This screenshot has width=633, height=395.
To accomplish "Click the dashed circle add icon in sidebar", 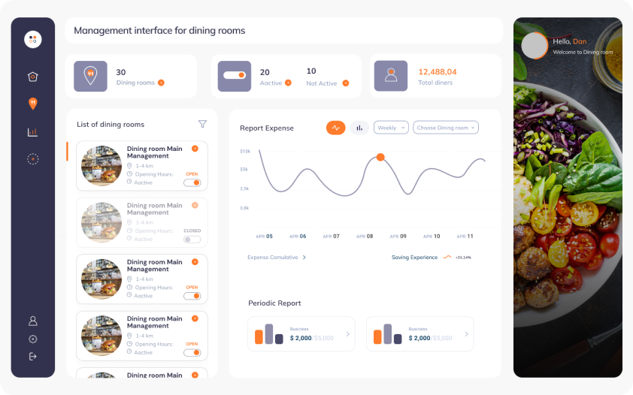I will (32, 159).
